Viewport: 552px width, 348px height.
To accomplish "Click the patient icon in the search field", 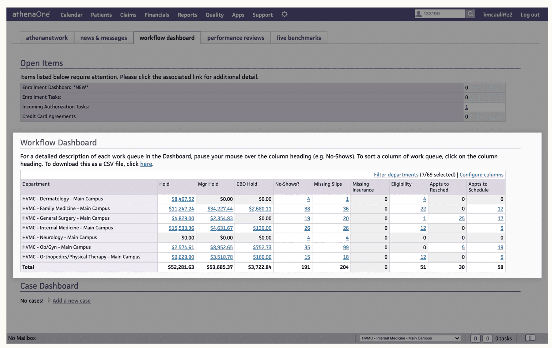I will click(418, 14).
